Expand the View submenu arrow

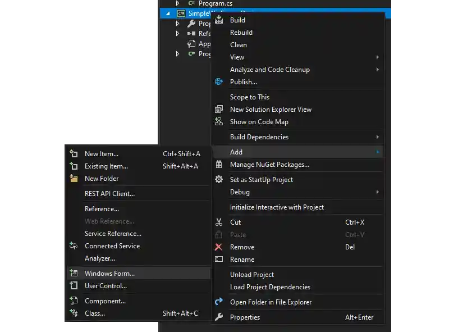click(x=377, y=57)
